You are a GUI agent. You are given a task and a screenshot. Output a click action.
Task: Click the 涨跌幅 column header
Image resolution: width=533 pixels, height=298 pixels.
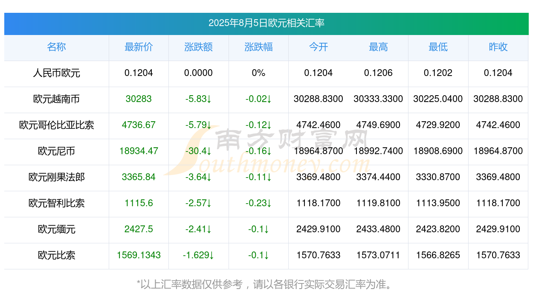tap(258, 47)
